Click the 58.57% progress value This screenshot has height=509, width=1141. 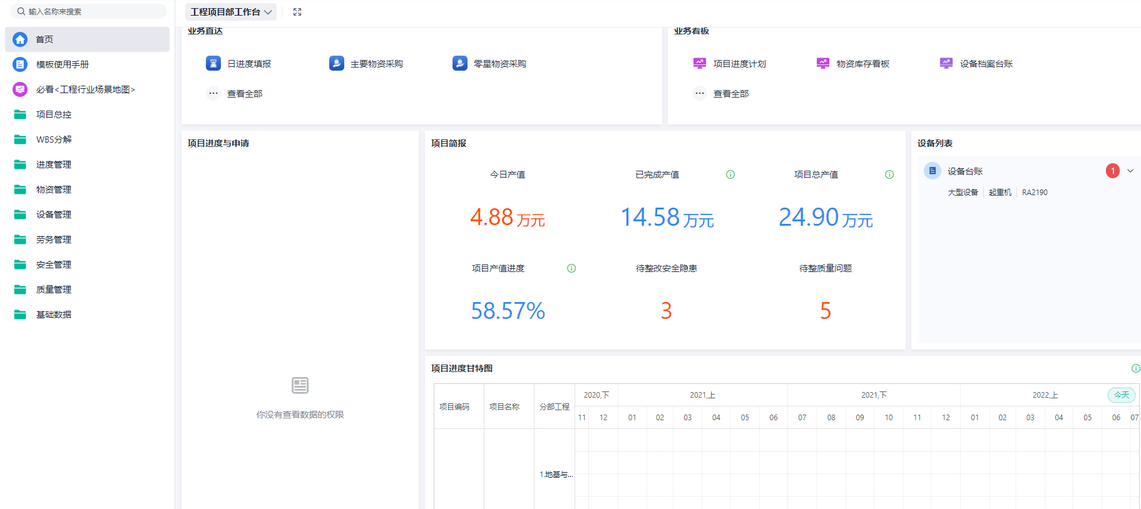(508, 311)
